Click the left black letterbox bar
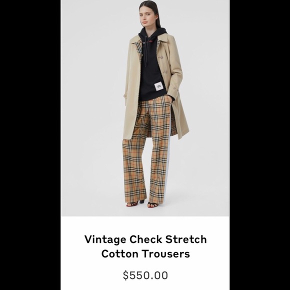Viewport: 290px width, 290px height. 30,145
